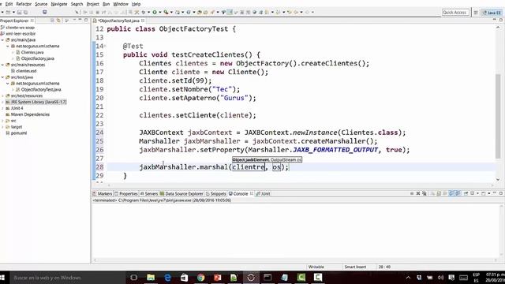
Task: Open the Source menu
Action: point(41,4)
